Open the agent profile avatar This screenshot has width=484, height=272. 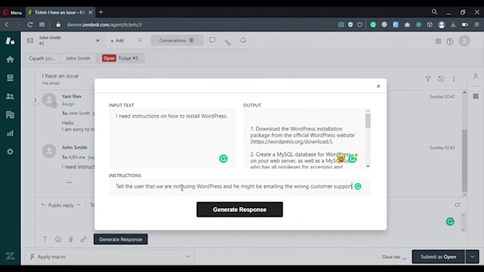coord(464,41)
